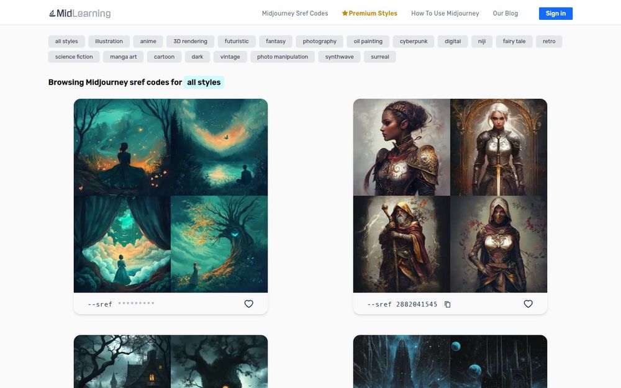Filter by surreal tag
The image size is (621, 388).
pyautogui.click(x=380, y=56)
